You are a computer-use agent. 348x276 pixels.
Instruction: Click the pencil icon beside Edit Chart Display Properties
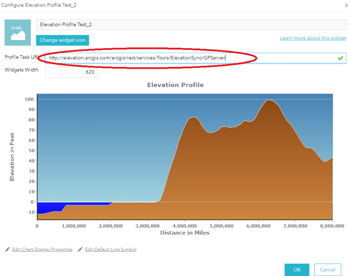tap(7, 249)
